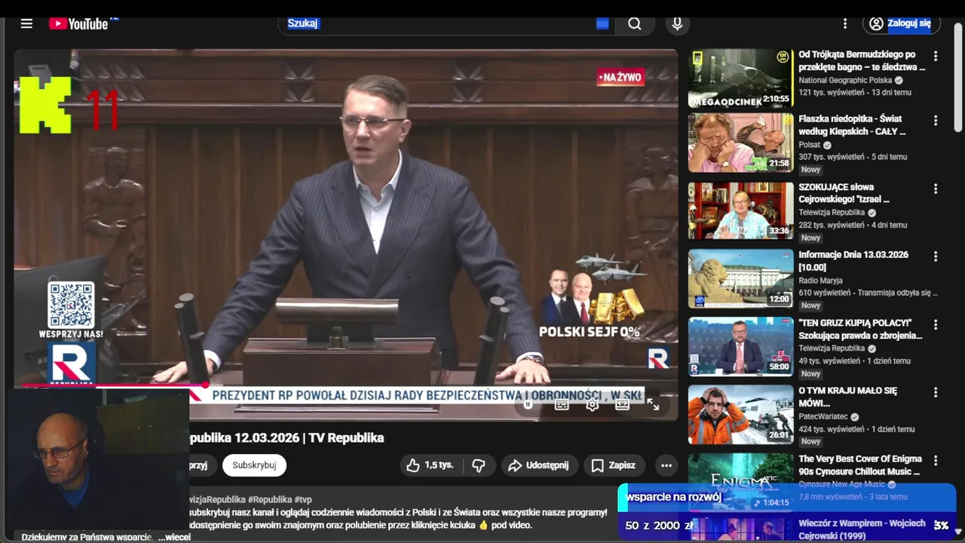
Task: Open SZOKUJĄCE słowa Cejrowskiego thumbnail
Action: [x=740, y=211]
